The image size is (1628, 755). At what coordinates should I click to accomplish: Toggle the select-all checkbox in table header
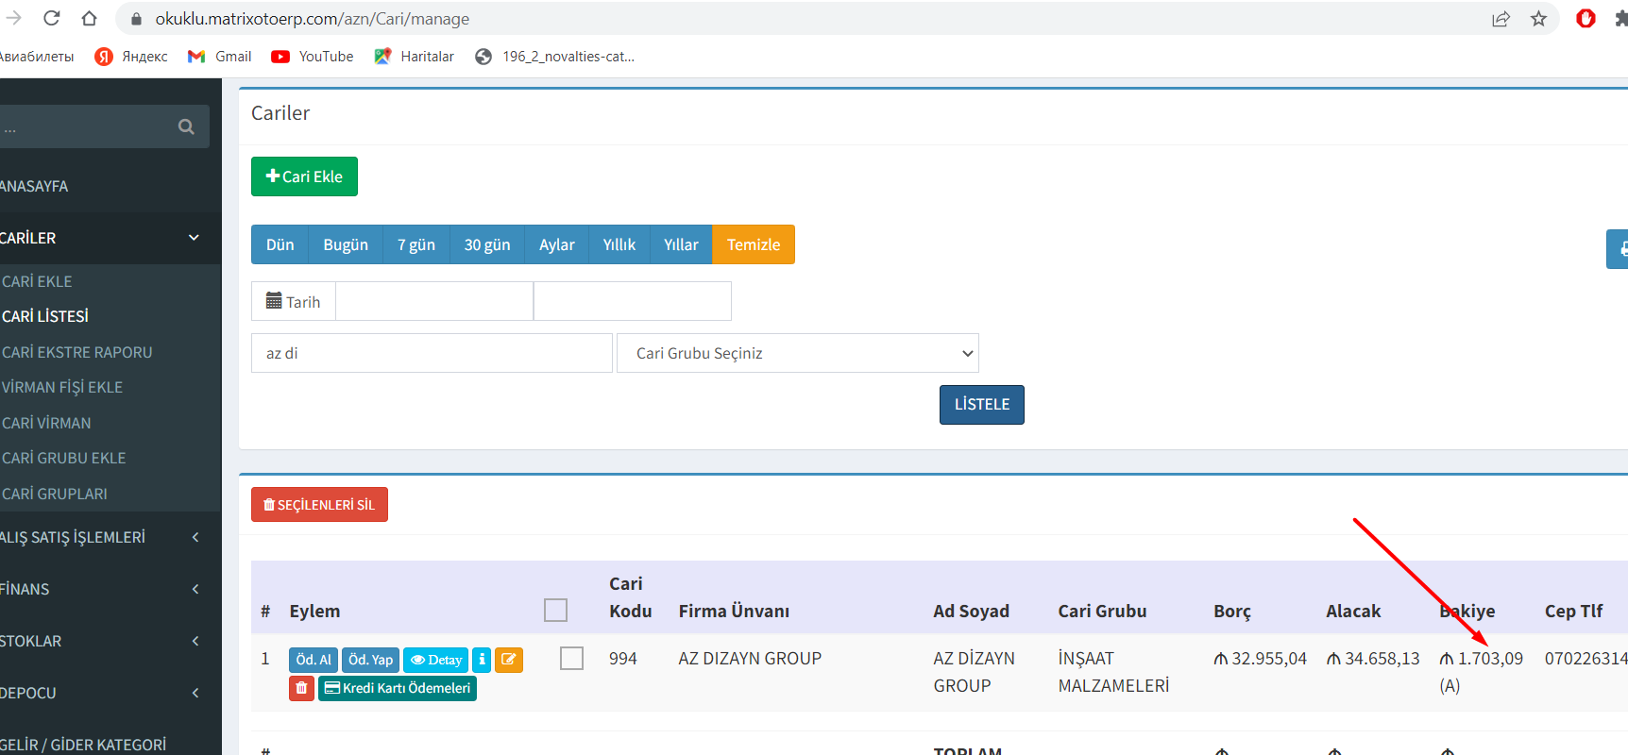coord(555,611)
